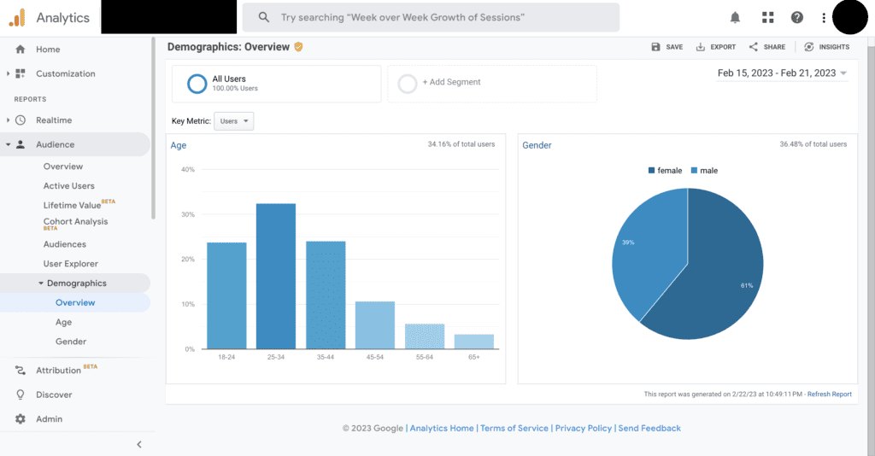Click the Audience person icon

tap(21, 144)
